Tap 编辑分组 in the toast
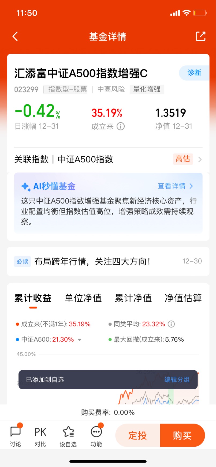Viewport: 216px width, 467px height. 177,380
